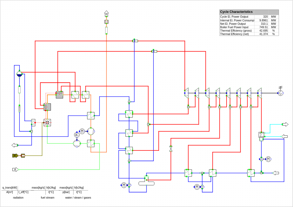Click the generator G symbol
The height and width of the screenshot is (207, 293).
pos(280,93)
